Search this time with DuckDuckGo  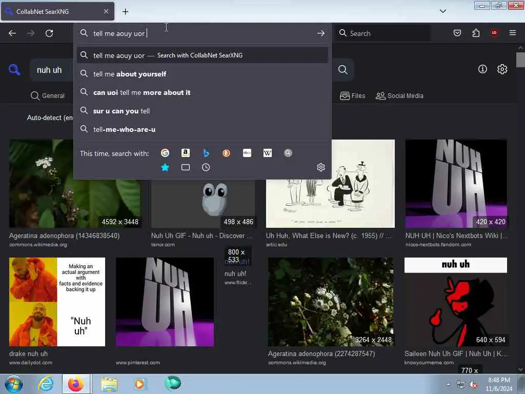point(226,153)
